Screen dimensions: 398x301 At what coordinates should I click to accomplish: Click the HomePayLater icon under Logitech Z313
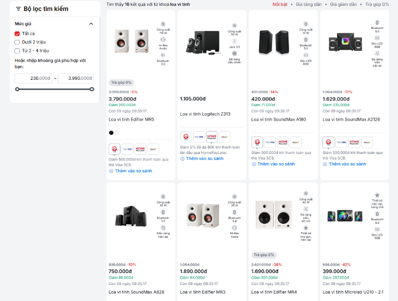[x=211, y=137]
